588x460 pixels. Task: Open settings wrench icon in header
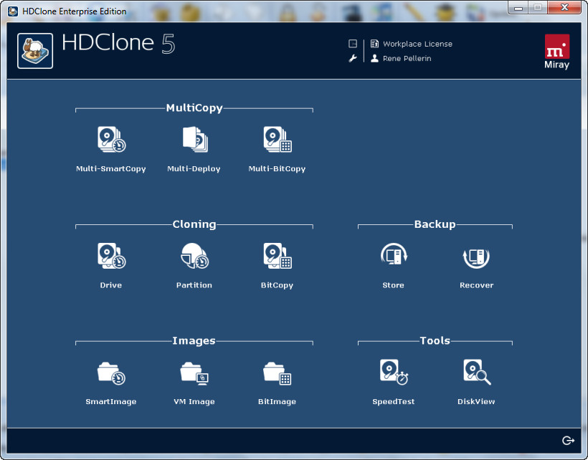coord(353,59)
